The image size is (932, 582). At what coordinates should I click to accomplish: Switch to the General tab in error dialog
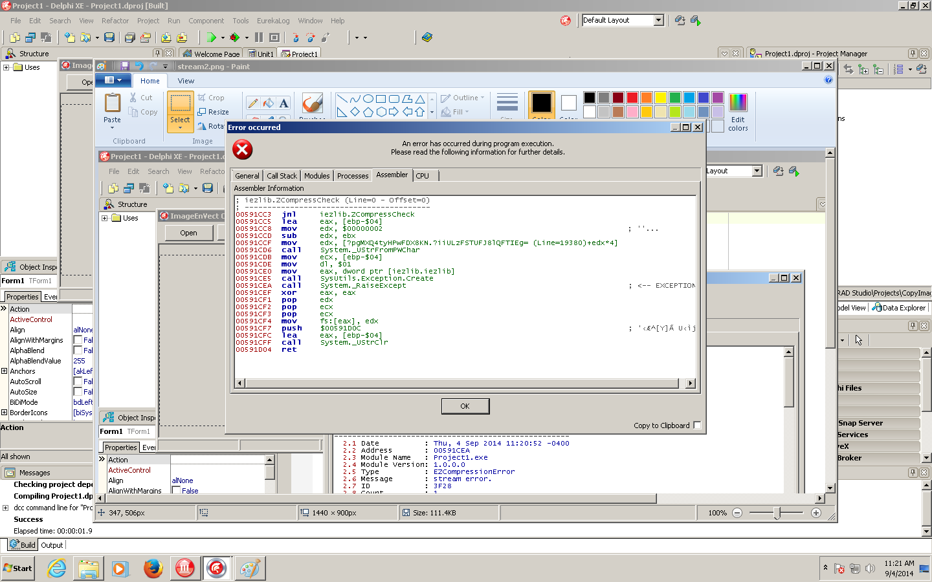click(x=247, y=176)
